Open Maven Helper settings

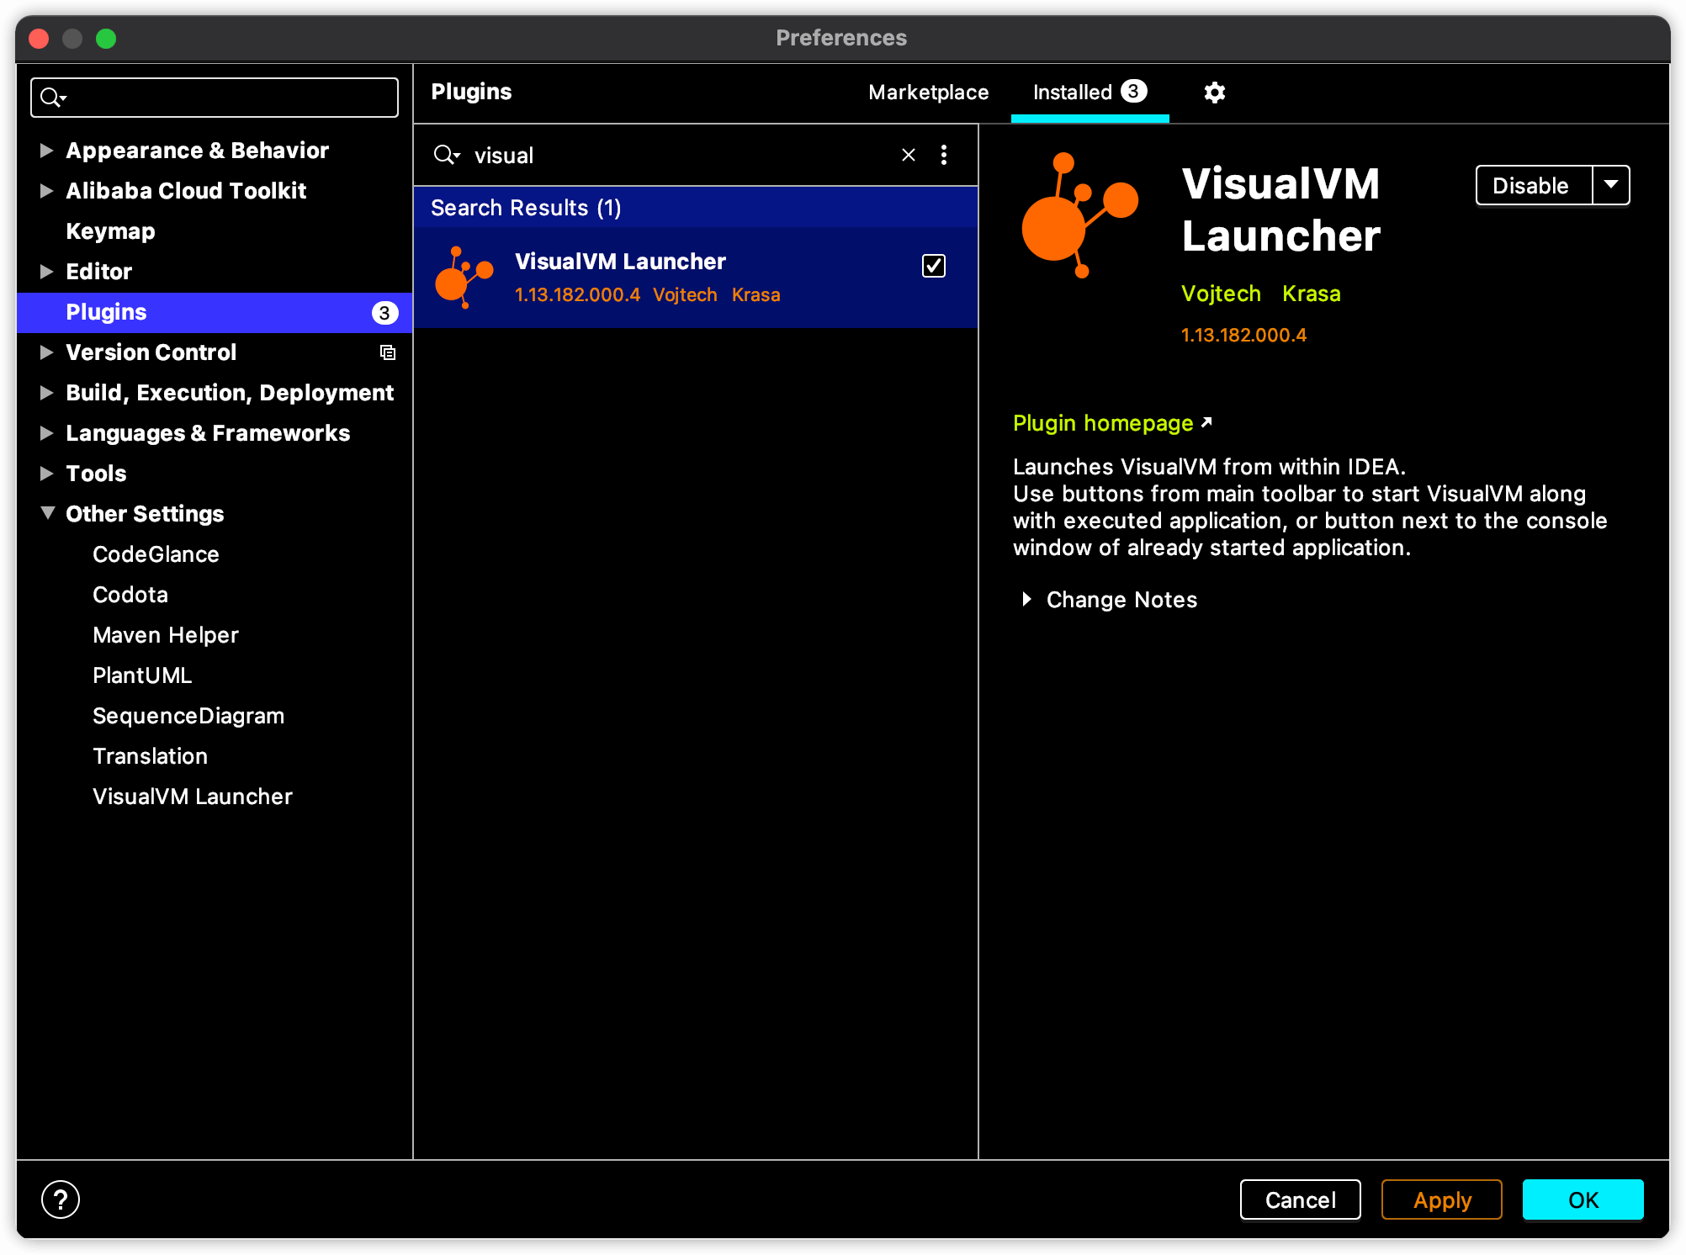coord(166,635)
